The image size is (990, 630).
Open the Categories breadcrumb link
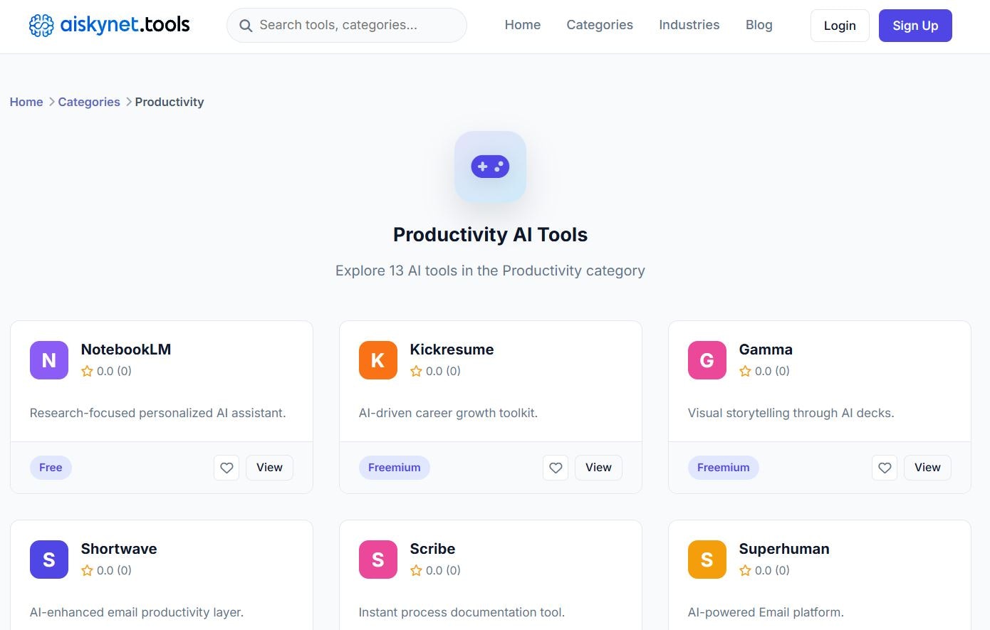[x=88, y=102]
